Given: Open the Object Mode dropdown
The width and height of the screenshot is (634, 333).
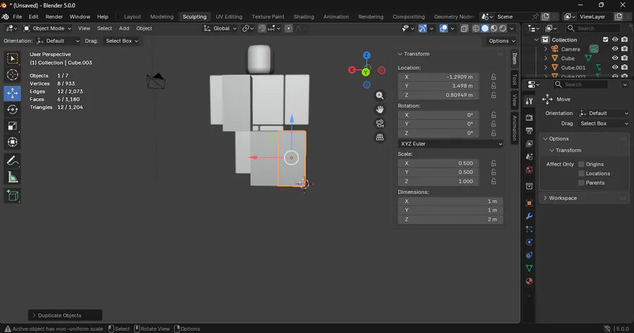Looking at the screenshot, I should coord(46,28).
